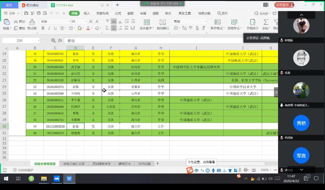
Task: Switch to the 班级分类汇总表 sheet tab
Action: click(74, 164)
